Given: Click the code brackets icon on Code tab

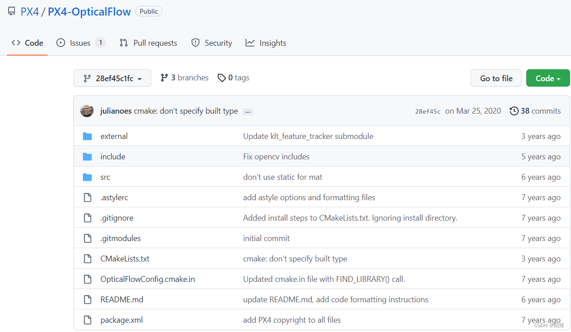Looking at the screenshot, I should 16,43.
